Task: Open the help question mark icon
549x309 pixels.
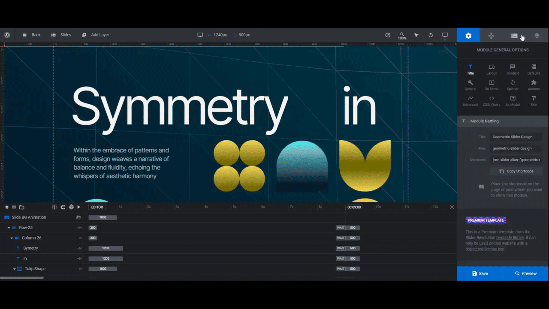Action: [x=388, y=35]
